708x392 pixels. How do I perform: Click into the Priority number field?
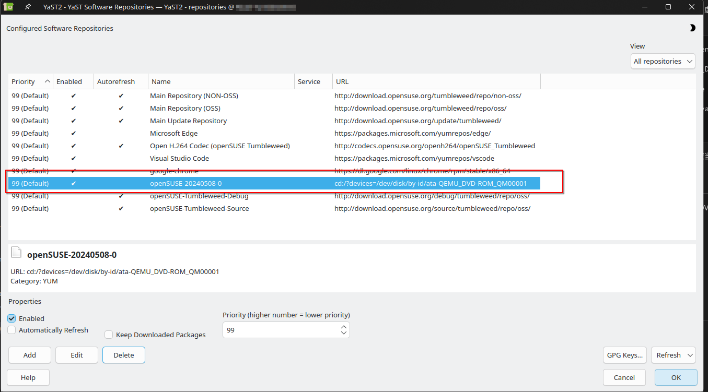click(281, 330)
